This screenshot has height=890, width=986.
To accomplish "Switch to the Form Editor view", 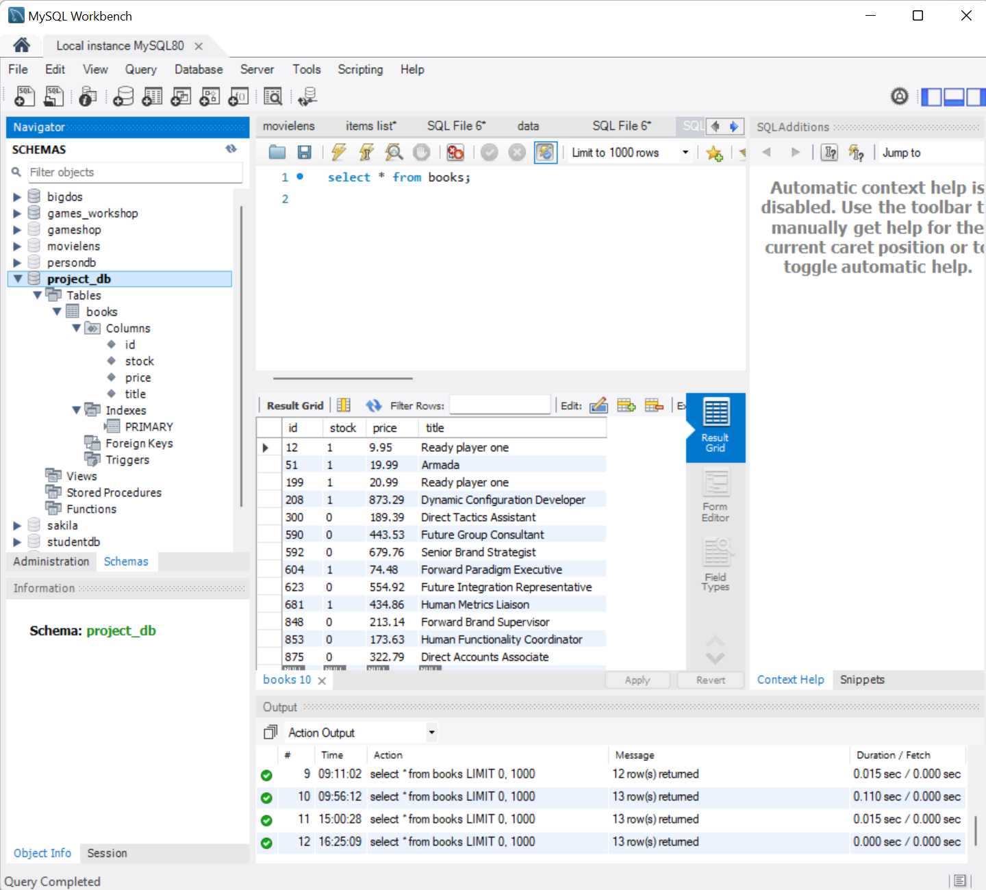I will tap(715, 494).
